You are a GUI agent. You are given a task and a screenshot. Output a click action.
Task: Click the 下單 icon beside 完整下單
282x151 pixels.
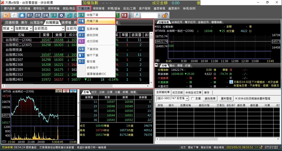tap(81, 15)
